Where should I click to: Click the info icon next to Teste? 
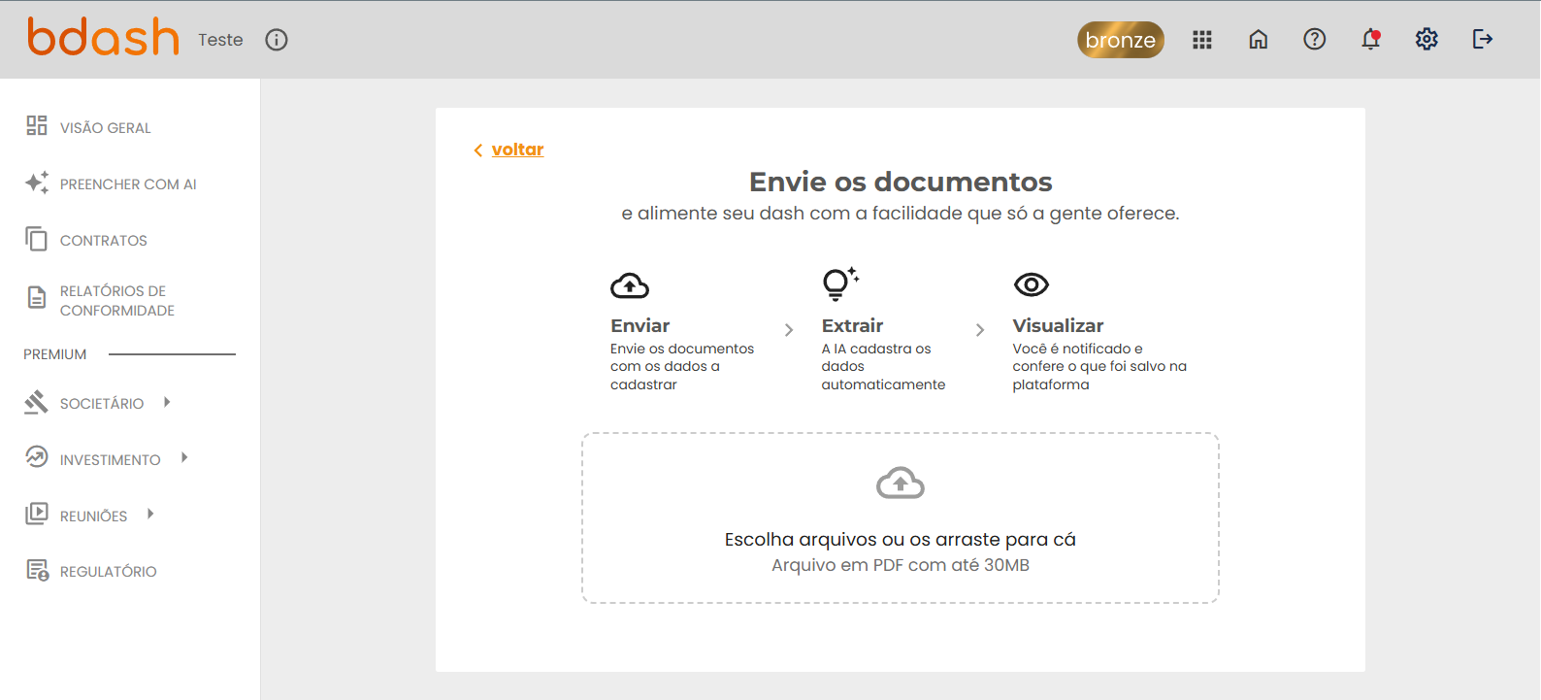pos(277,40)
